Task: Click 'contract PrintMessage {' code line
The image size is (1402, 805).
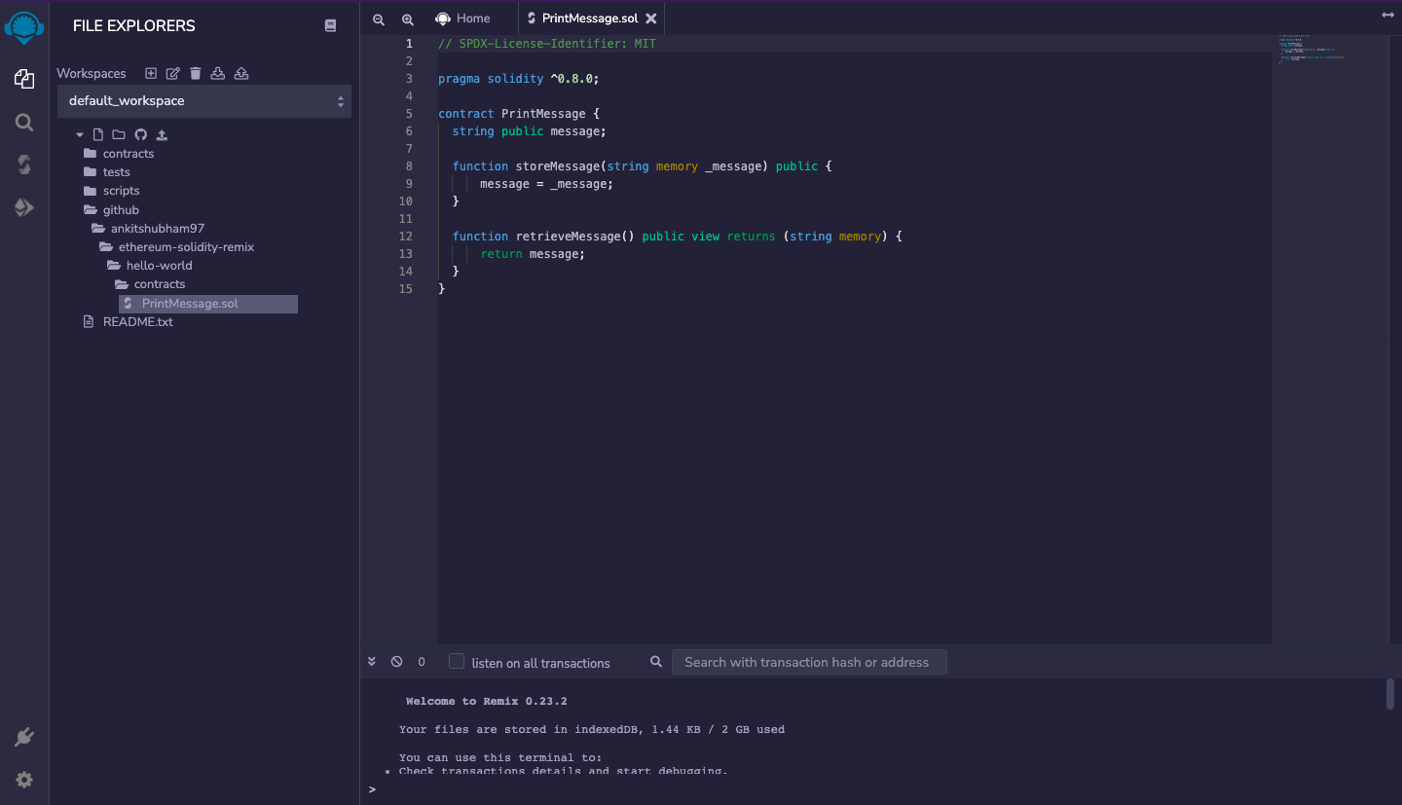Action: pyautogui.click(x=519, y=114)
